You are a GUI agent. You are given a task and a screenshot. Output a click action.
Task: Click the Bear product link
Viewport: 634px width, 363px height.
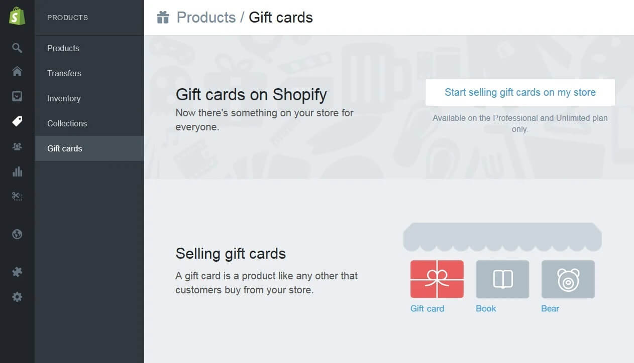click(550, 308)
